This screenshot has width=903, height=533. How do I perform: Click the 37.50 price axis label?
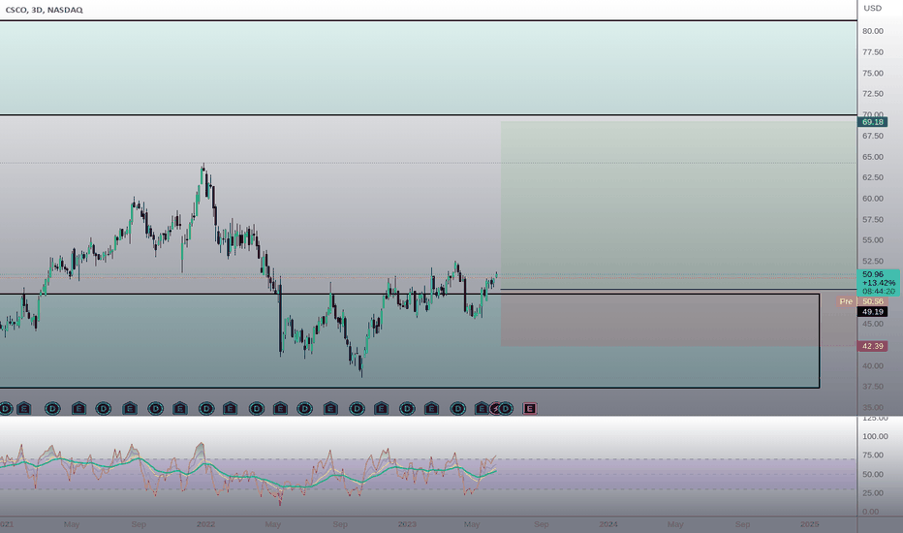point(872,387)
